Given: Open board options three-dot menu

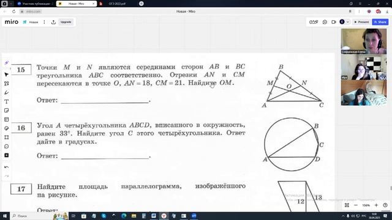Looking at the screenshot, I should (x=44, y=22).
